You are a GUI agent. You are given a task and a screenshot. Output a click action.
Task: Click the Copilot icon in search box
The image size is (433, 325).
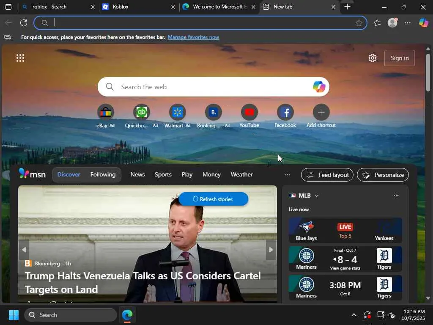coord(319,87)
